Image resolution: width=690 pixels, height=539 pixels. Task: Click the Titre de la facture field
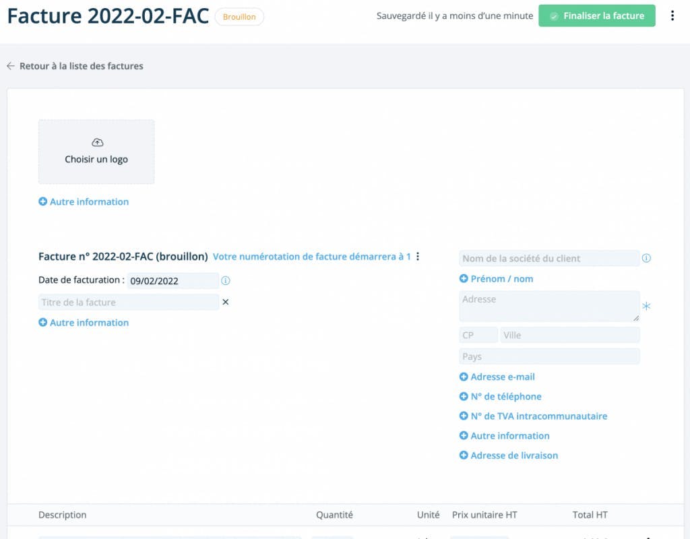(129, 303)
